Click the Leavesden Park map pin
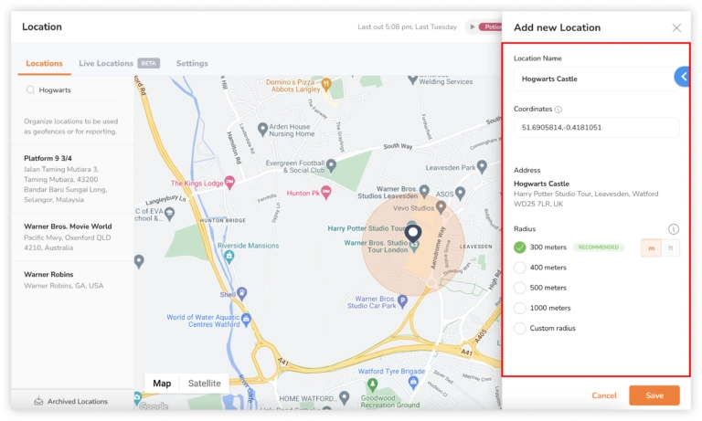This screenshot has height=421, width=702. [482, 167]
